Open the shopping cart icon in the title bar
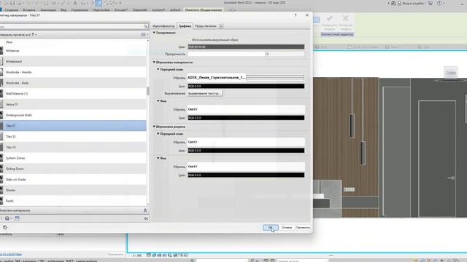 pos(430,3)
